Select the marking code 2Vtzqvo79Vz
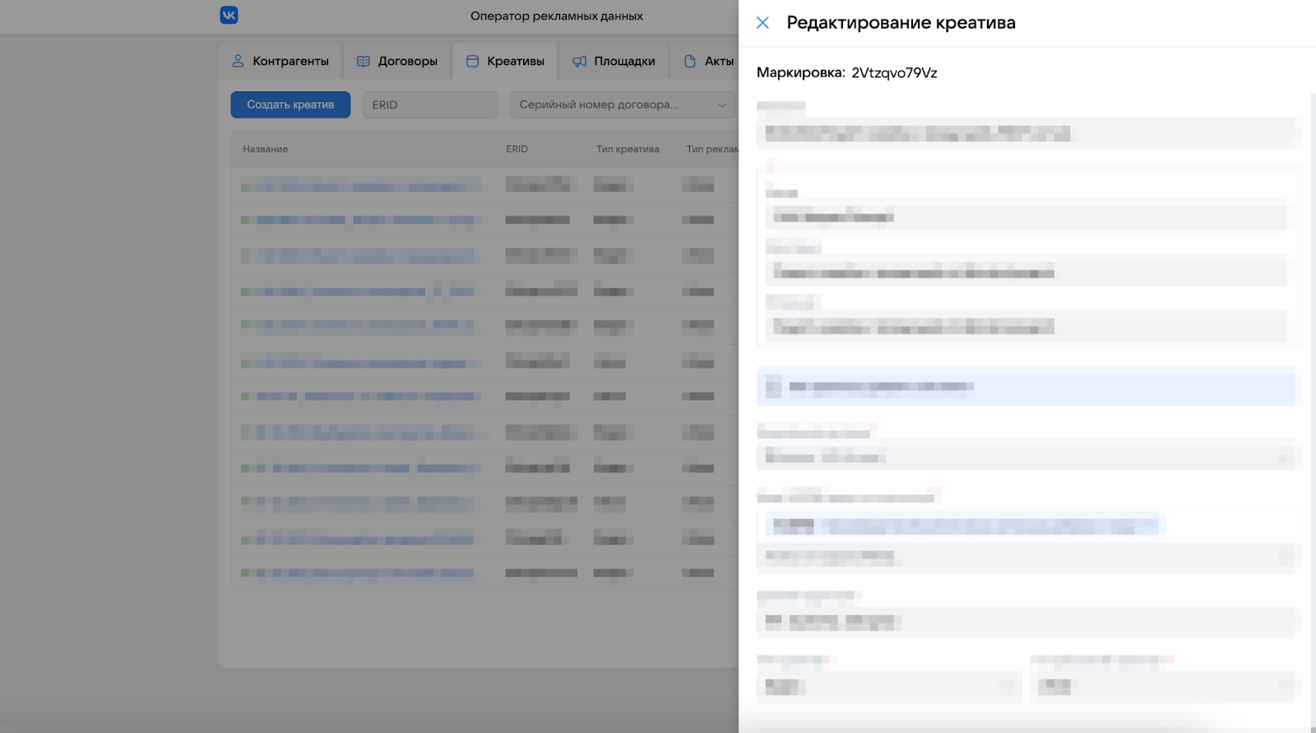 [x=894, y=73]
